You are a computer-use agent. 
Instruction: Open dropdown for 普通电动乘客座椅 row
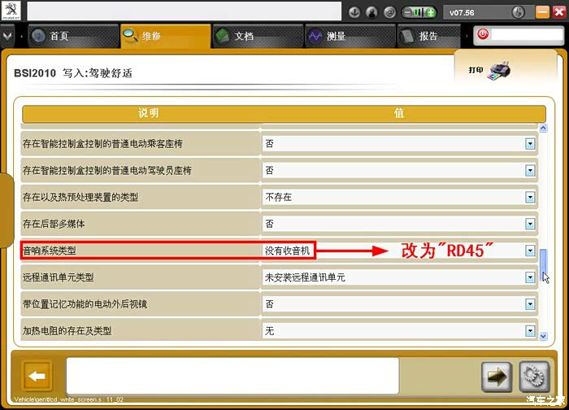530,144
